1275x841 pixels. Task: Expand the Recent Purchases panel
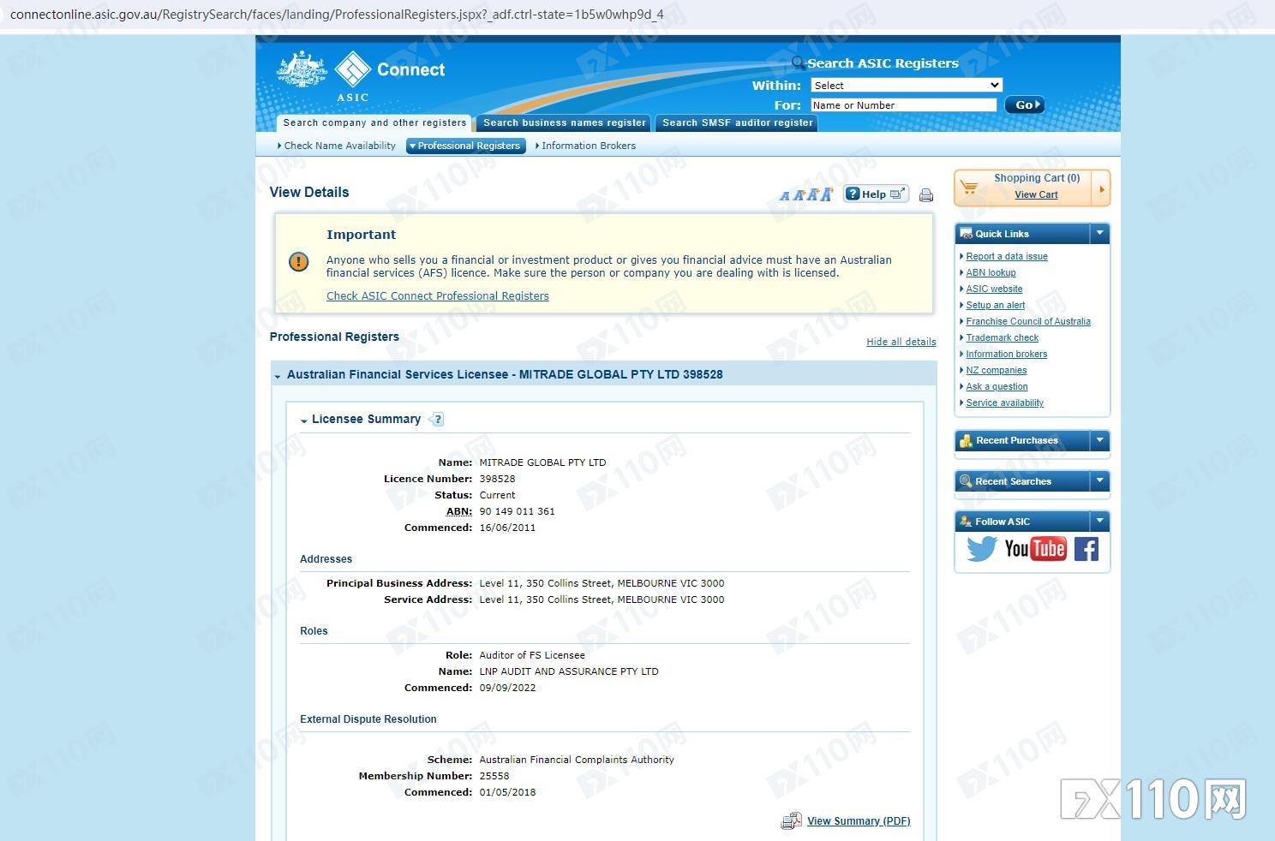[x=1100, y=440]
